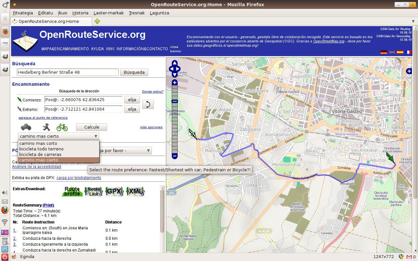
Task: Download the route as XML
Action: coord(135,192)
